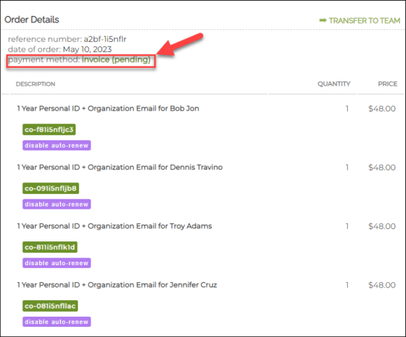Image resolution: width=406 pixels, height=337 pixels.
Task: Disable auto-renew for Jennifer Cruz
Action: (x=57, y=322)
